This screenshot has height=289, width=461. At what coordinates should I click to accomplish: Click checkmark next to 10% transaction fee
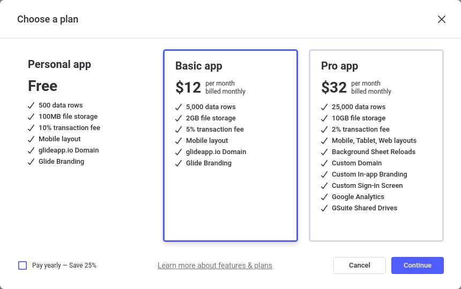pos(31,128)
